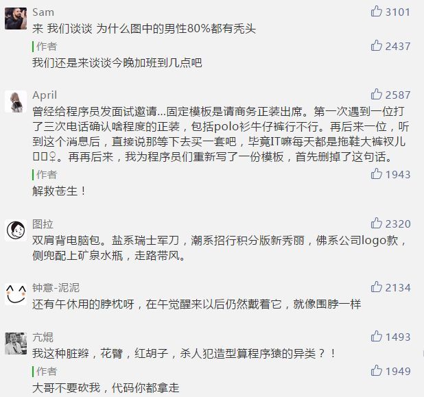Click the username 钟意-泥泥

pos(56,287)
